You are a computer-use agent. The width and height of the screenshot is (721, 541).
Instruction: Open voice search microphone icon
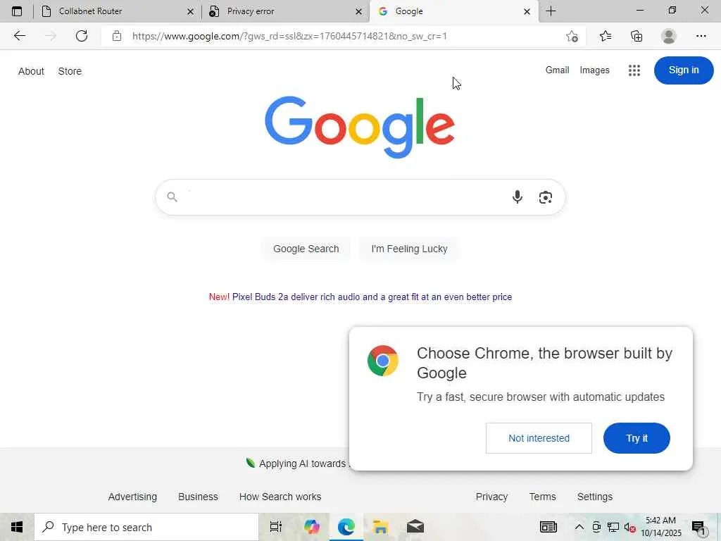[518, 197]
